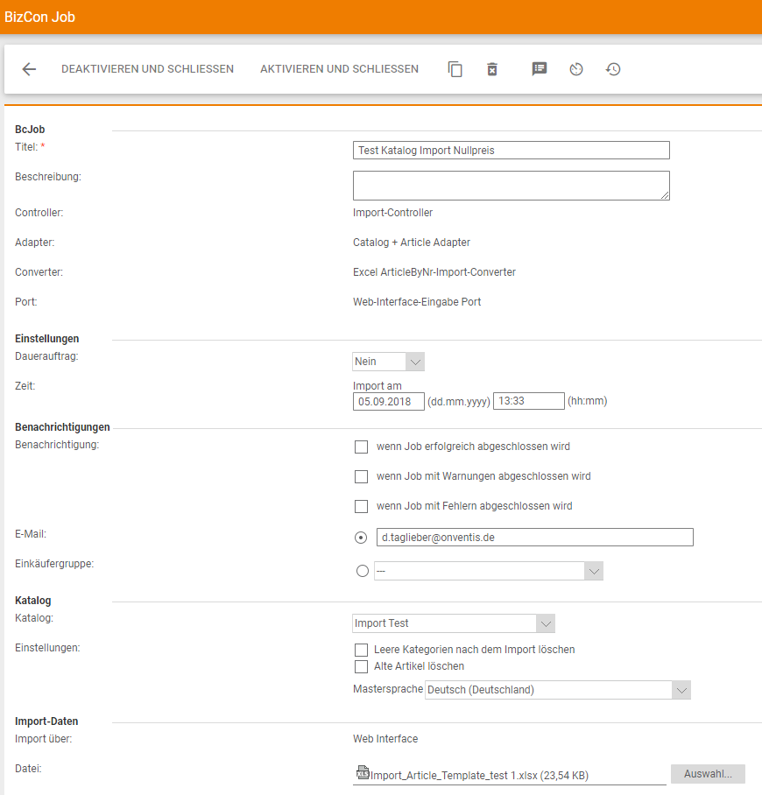Image resolution: width=762 pixels, height=795 pixels.
Task: Open the history icon
Action: (613, 69)
